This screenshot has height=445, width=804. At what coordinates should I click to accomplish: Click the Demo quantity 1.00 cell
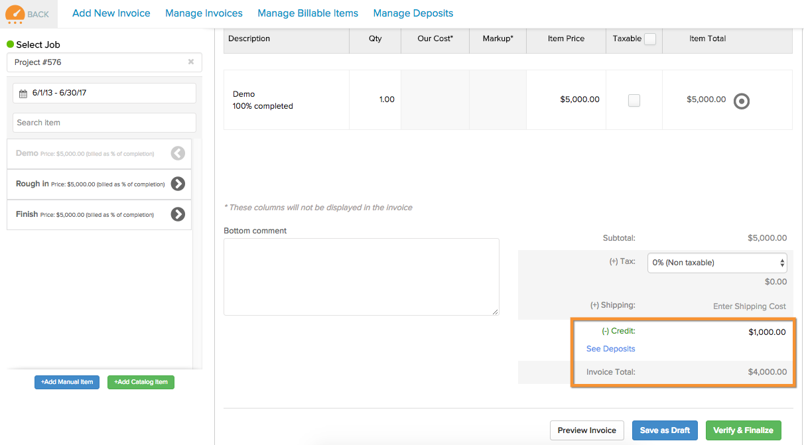(375, 99)
